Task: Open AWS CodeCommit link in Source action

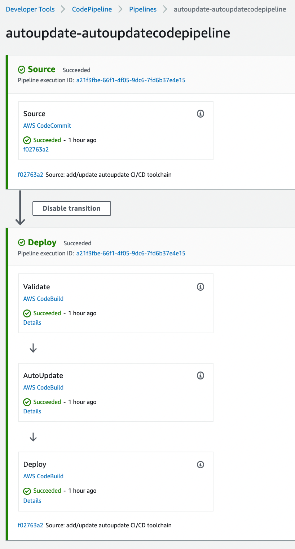Action: pyautogui.click(x=47, y=126)
